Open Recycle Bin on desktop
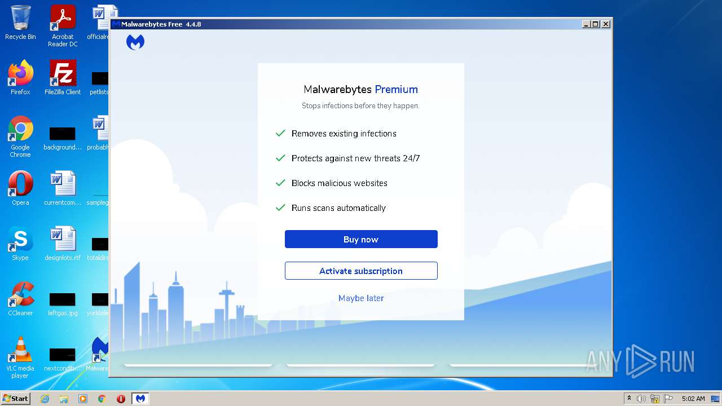 coord(20,23)
